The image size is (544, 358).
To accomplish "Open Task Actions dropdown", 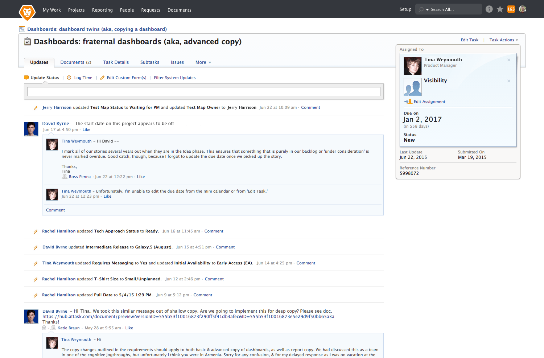I will point(504,40).
